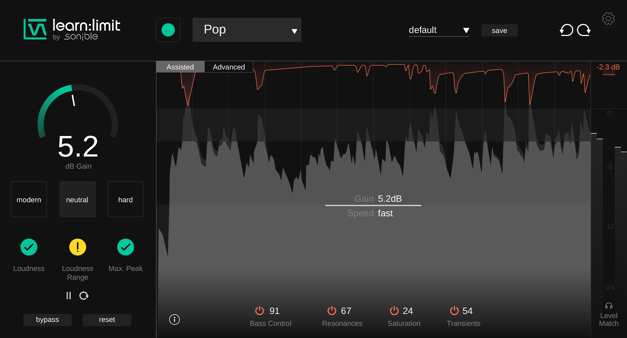This screenshot has width=627, height=338.
Task: Click the undo arrow icon
Action: (x=566, y=30)
